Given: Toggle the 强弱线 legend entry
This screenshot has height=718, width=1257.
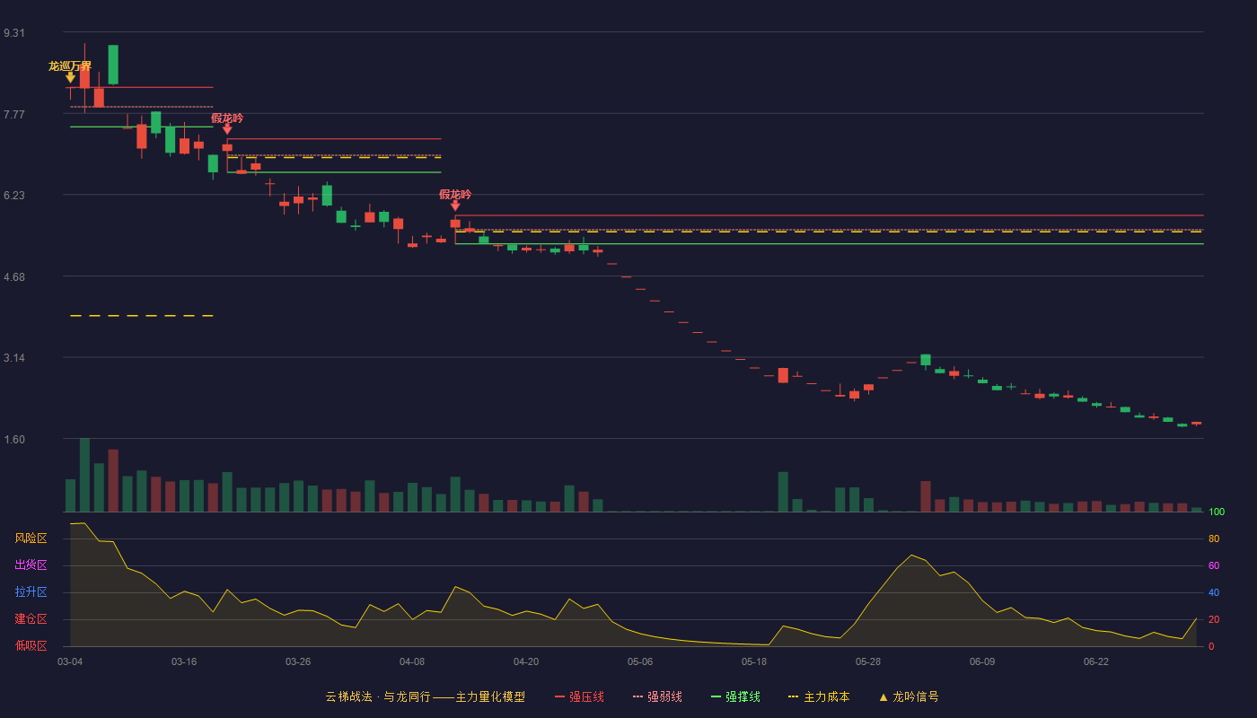Looking at the screenshot, I should tap(657, 696).
